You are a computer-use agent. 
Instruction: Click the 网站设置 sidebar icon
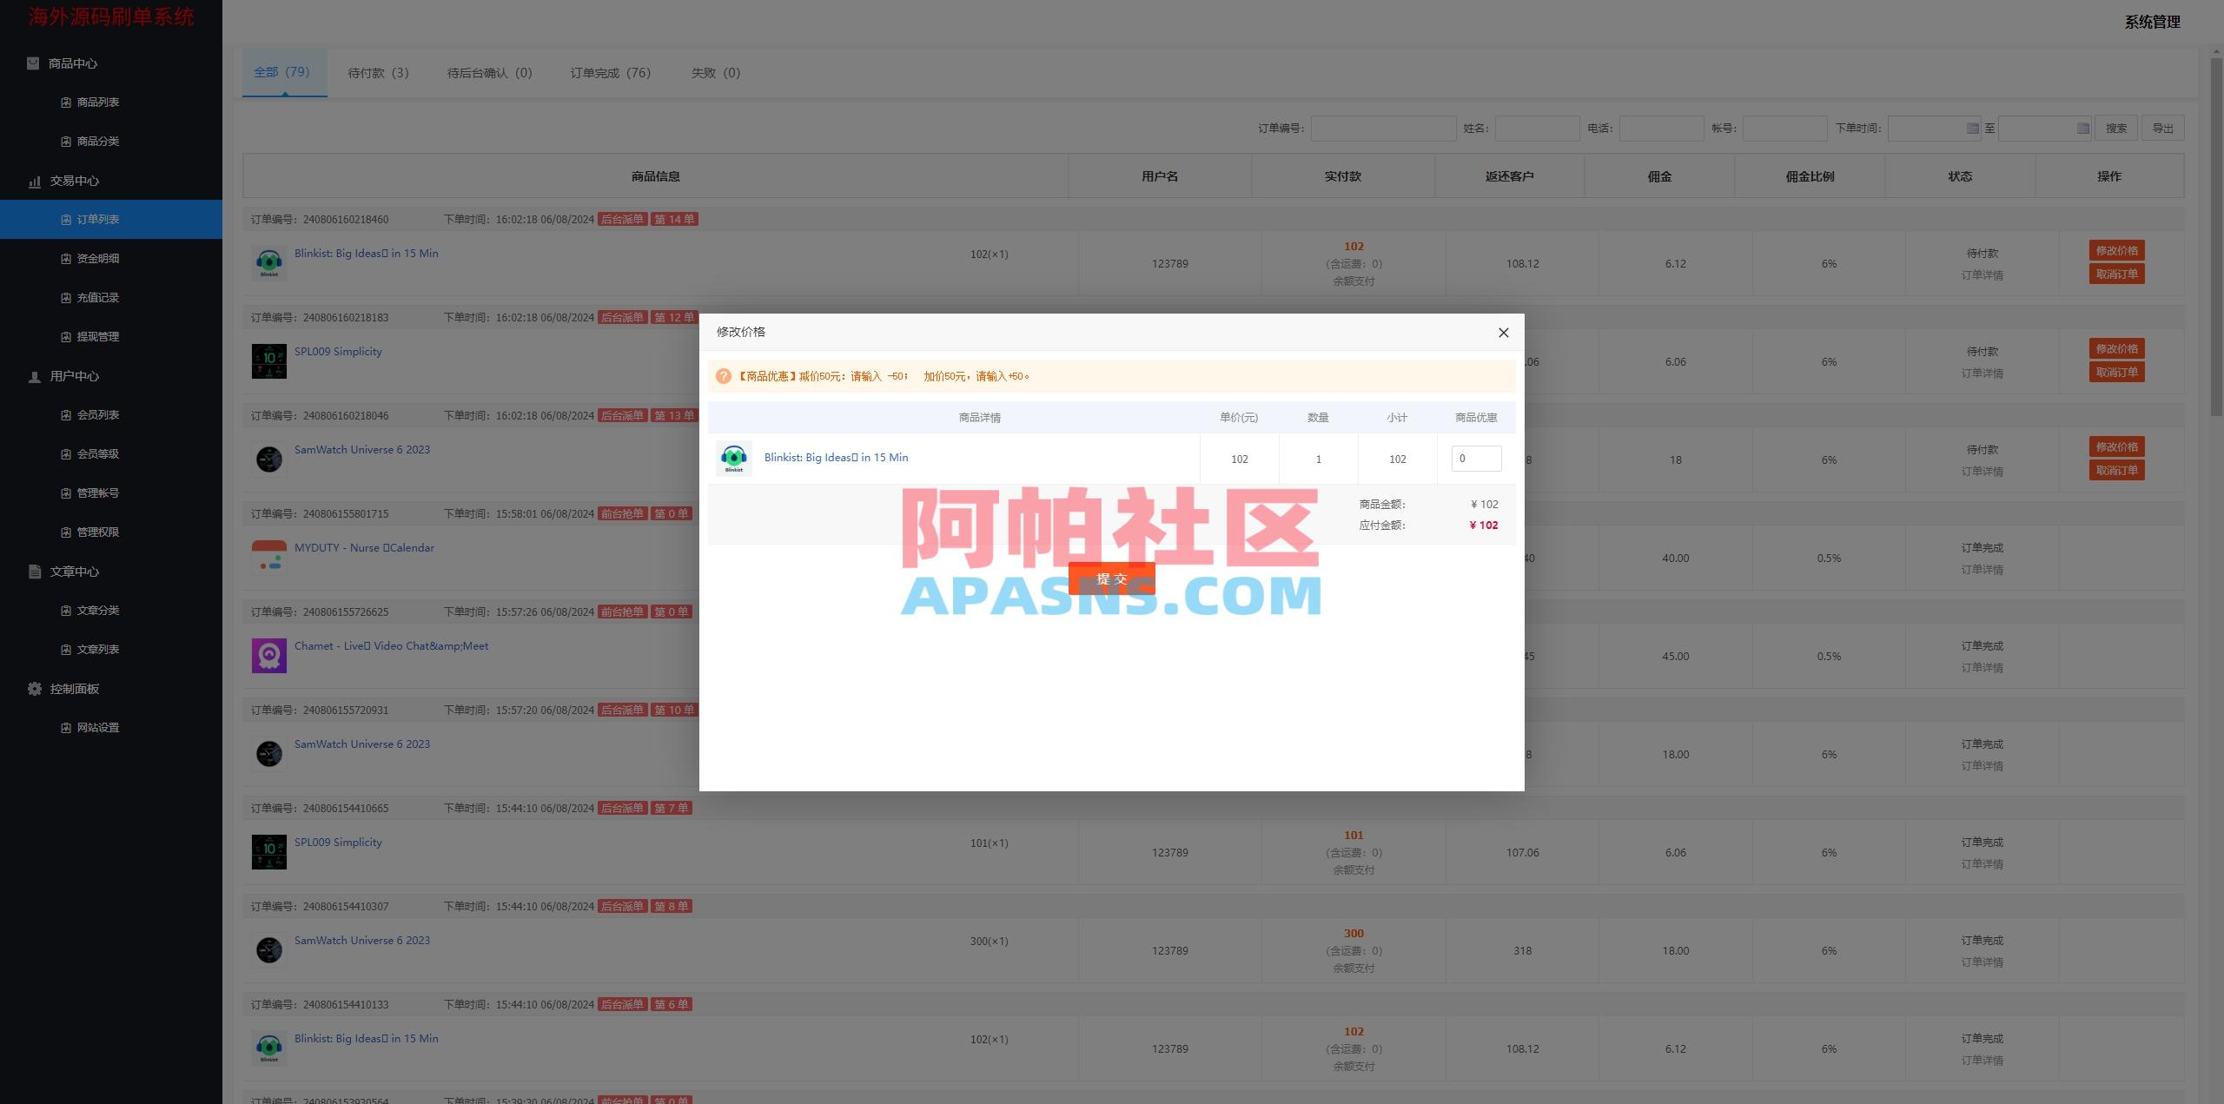65,727
